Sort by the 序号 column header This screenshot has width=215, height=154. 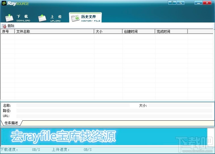click(x=8, y=31)
